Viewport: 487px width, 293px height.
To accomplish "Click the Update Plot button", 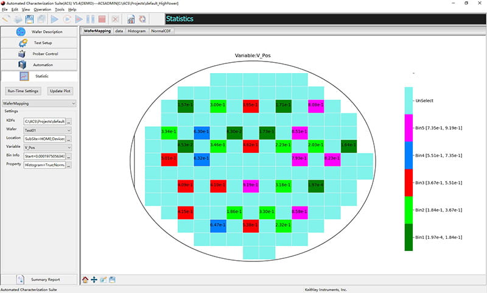I will point(60,91).
